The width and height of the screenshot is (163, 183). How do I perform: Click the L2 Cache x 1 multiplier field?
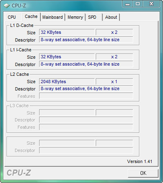coord(114,82)
